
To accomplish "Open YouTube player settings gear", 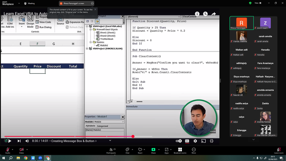I will (195, 141).
